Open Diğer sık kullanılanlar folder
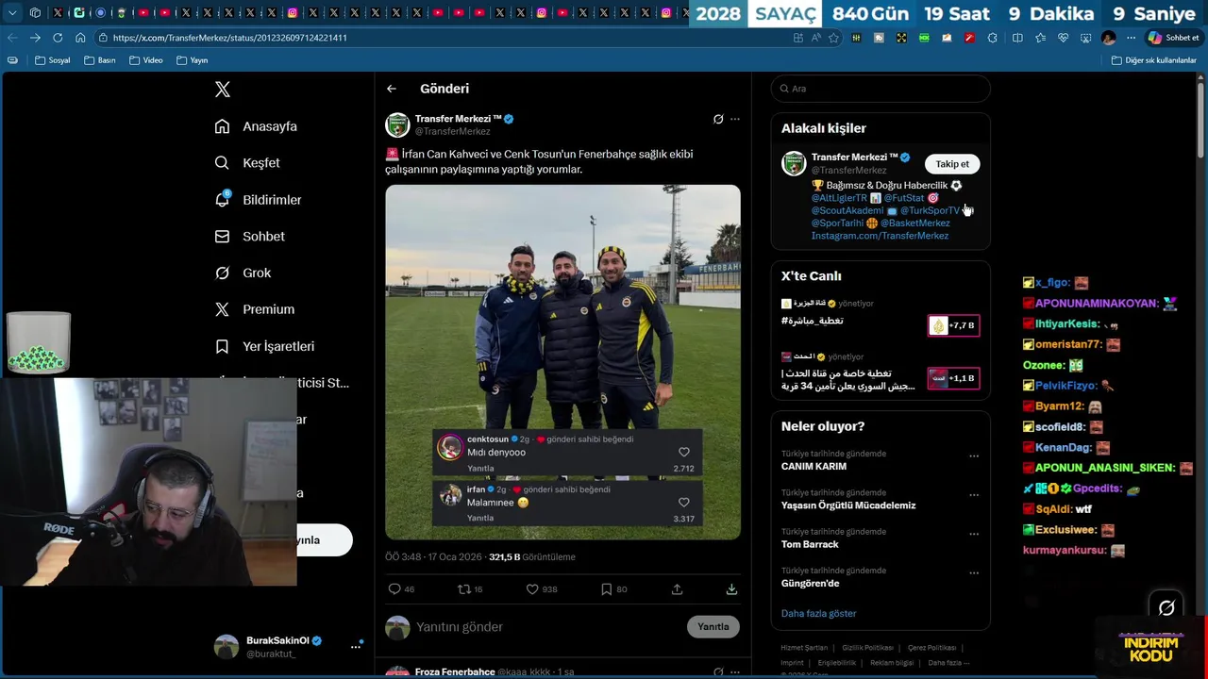The height and width of the screenshot is (679, 1208). 1153,60
